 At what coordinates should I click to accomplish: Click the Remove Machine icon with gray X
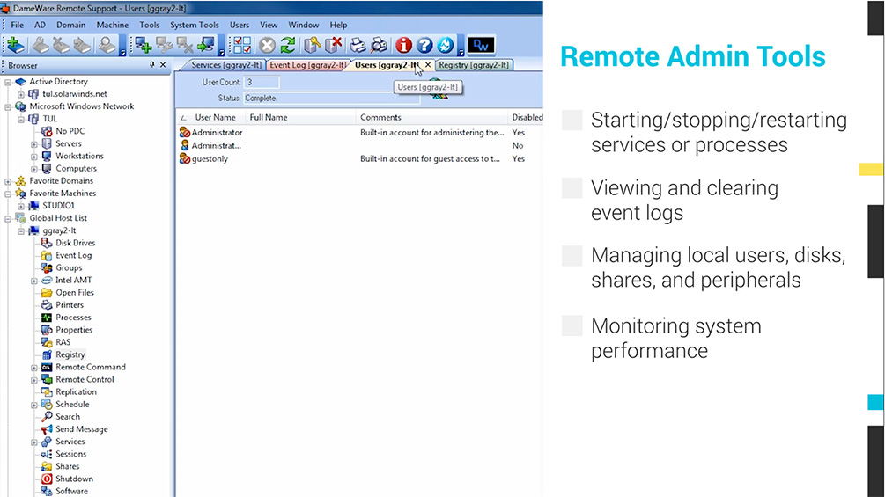(185, 45)
